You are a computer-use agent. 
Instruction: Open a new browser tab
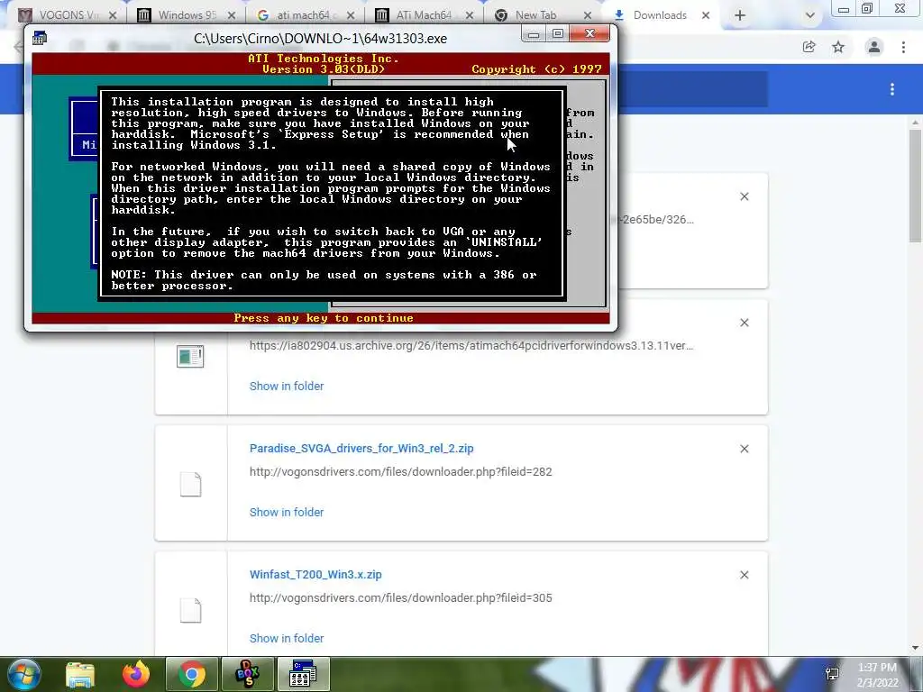tap(740, 15)
